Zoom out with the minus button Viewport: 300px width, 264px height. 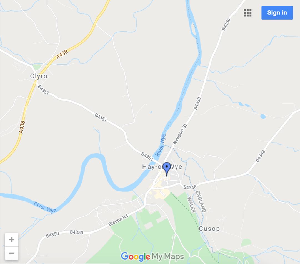pos(12,253)
